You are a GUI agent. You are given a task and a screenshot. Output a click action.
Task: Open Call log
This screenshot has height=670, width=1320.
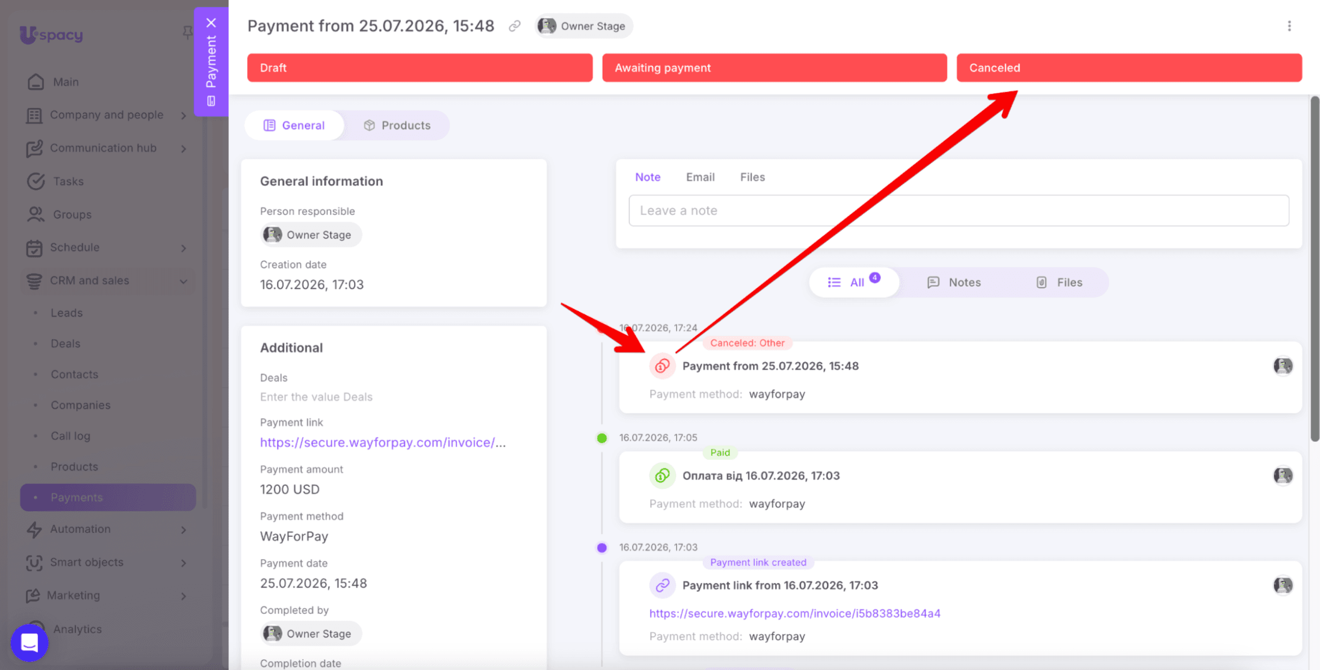click(71, 436)
